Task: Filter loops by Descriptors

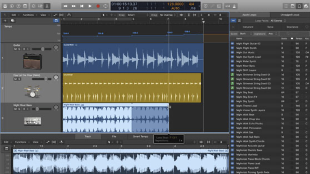Action: coord(292,27)
